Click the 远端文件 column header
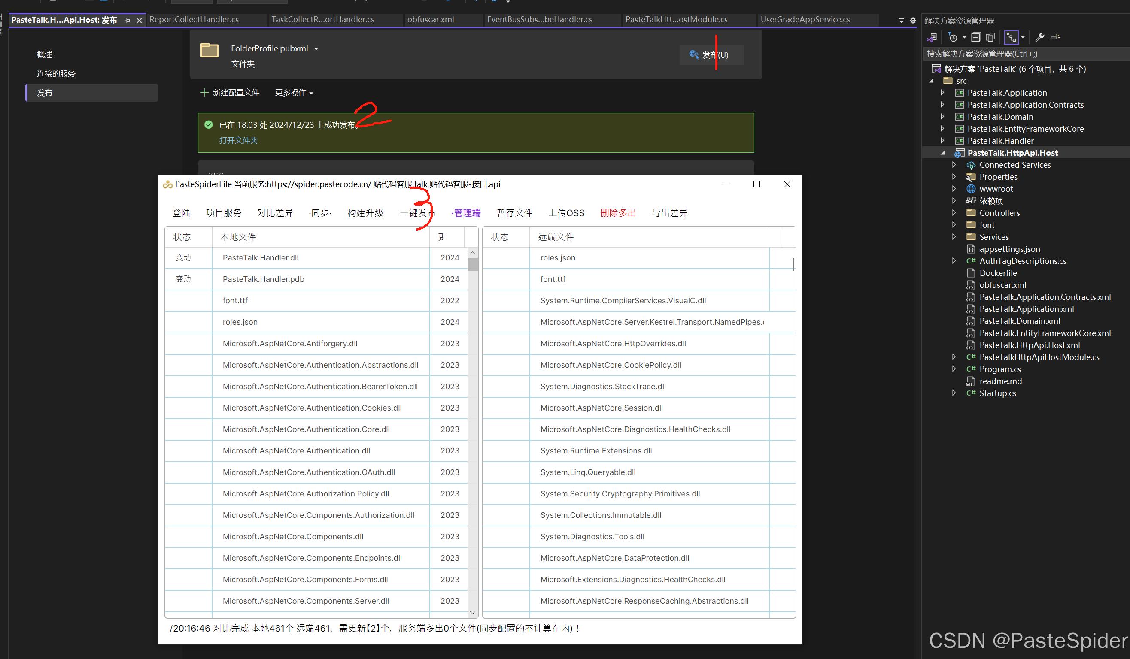The width and height of the screenshot is (1130, 659). pos(649,237)
